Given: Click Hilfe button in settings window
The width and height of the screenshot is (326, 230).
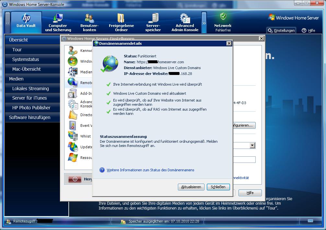Looking at the screenshot, I should 250,193.
